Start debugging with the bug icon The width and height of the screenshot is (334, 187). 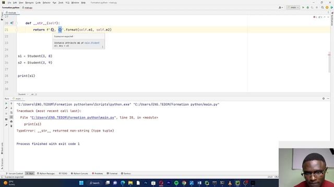tap(307, 7)
